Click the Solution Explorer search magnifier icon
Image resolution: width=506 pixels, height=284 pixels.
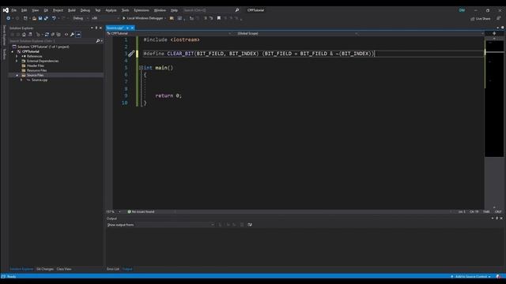[98, 41]
